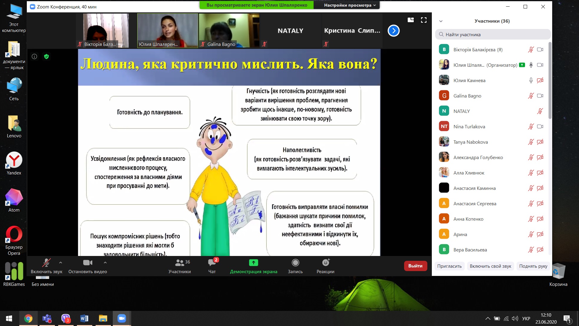Expand audio options arrow next to mute

tap(61, 263)
